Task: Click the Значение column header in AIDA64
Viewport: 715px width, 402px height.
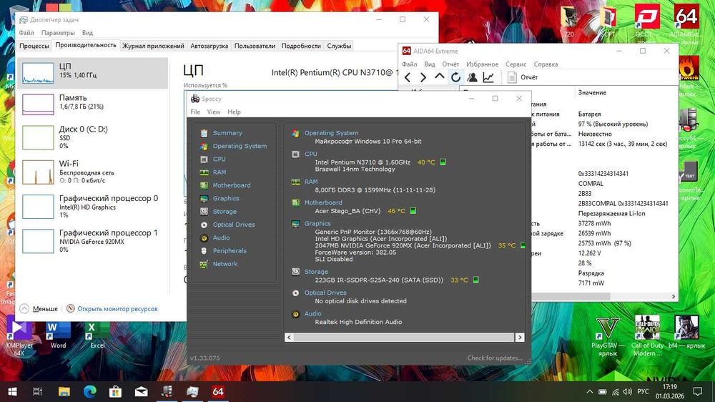Action: 592,92
